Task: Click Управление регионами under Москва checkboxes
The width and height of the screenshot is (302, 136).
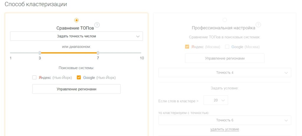Action: point(225,58)
